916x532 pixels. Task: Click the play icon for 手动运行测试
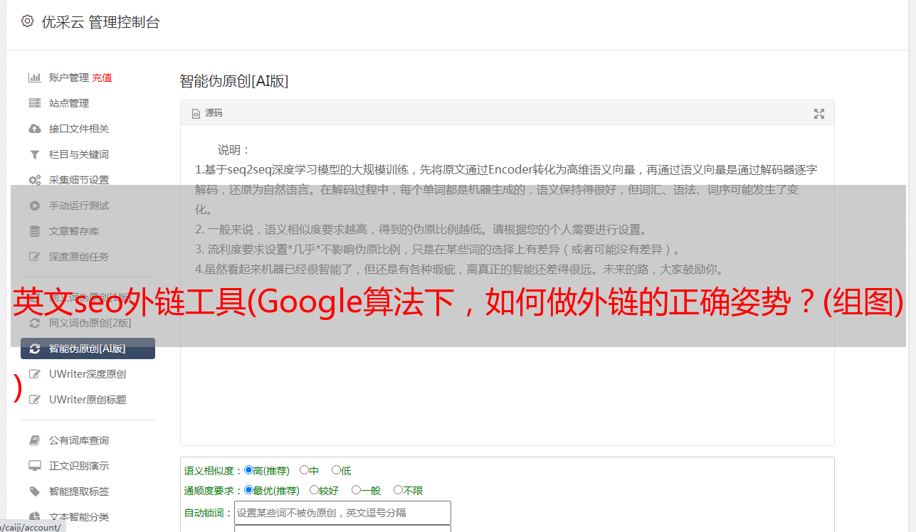(34, 206)
